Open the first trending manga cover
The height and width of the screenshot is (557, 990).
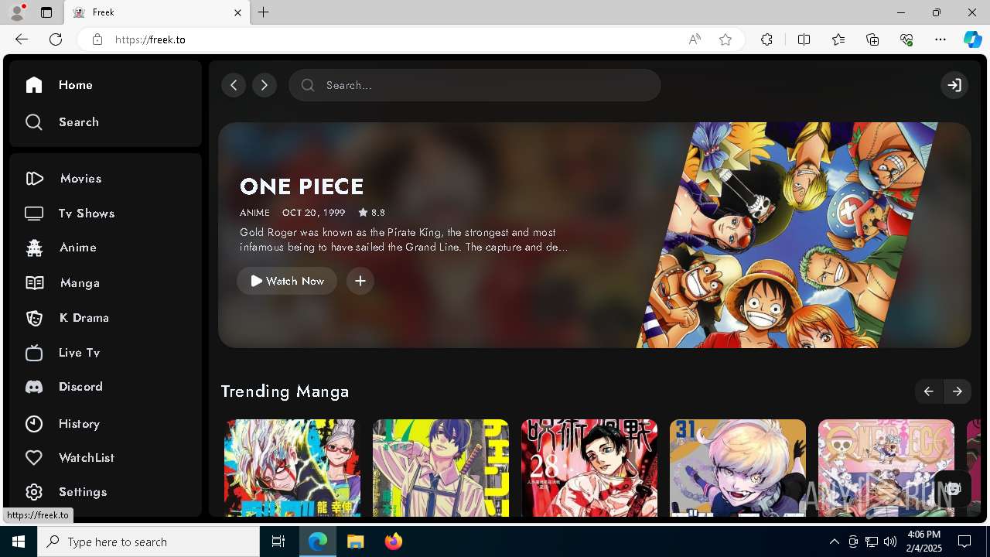(x=292, y=468)
